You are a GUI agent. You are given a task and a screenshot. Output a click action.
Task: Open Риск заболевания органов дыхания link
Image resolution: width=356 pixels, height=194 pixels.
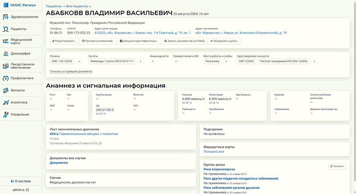pyautogui.click(x=231, y=188)
